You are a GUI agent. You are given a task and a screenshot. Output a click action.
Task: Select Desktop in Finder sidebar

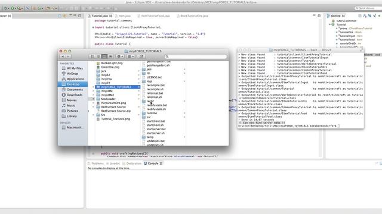click(73, 84)
